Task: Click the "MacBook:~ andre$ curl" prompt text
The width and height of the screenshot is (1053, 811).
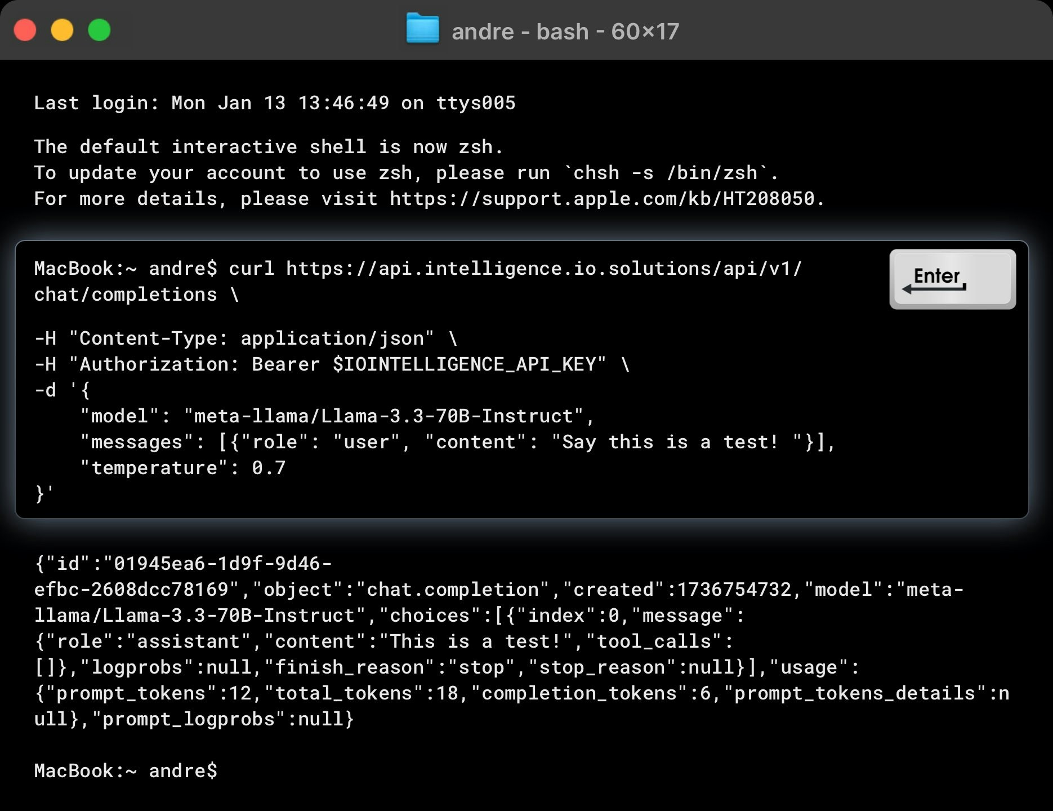Action: (154, 269)
